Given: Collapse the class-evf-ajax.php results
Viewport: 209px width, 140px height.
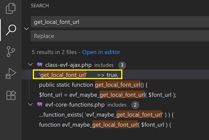Looking at the screenshot, I should (30, 65).
